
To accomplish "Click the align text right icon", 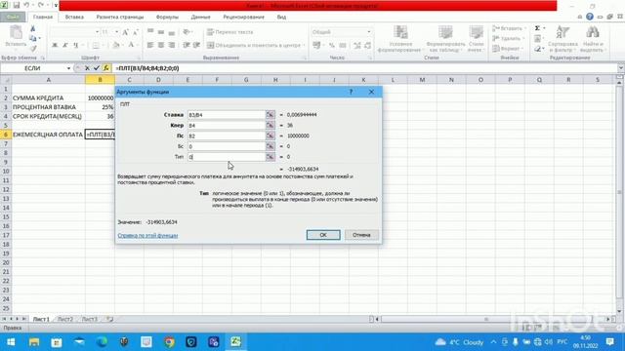I will pyautogui.click(x=172, y=46).
